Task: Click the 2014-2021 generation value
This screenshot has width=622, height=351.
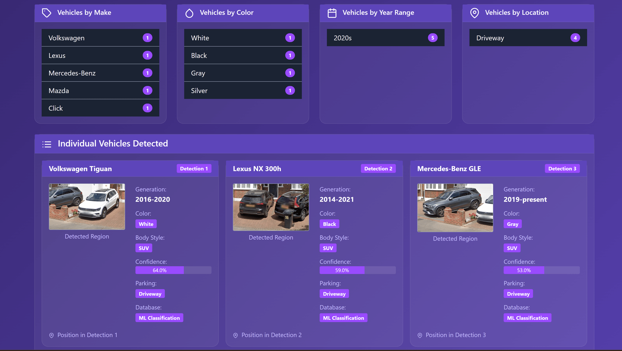Action: 337,200
